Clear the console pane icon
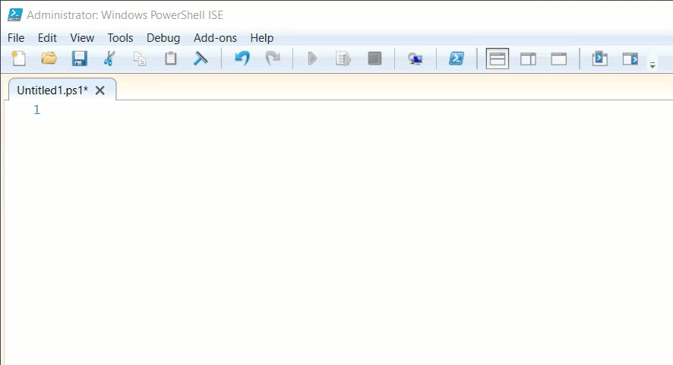 click(x=201, y=59)
